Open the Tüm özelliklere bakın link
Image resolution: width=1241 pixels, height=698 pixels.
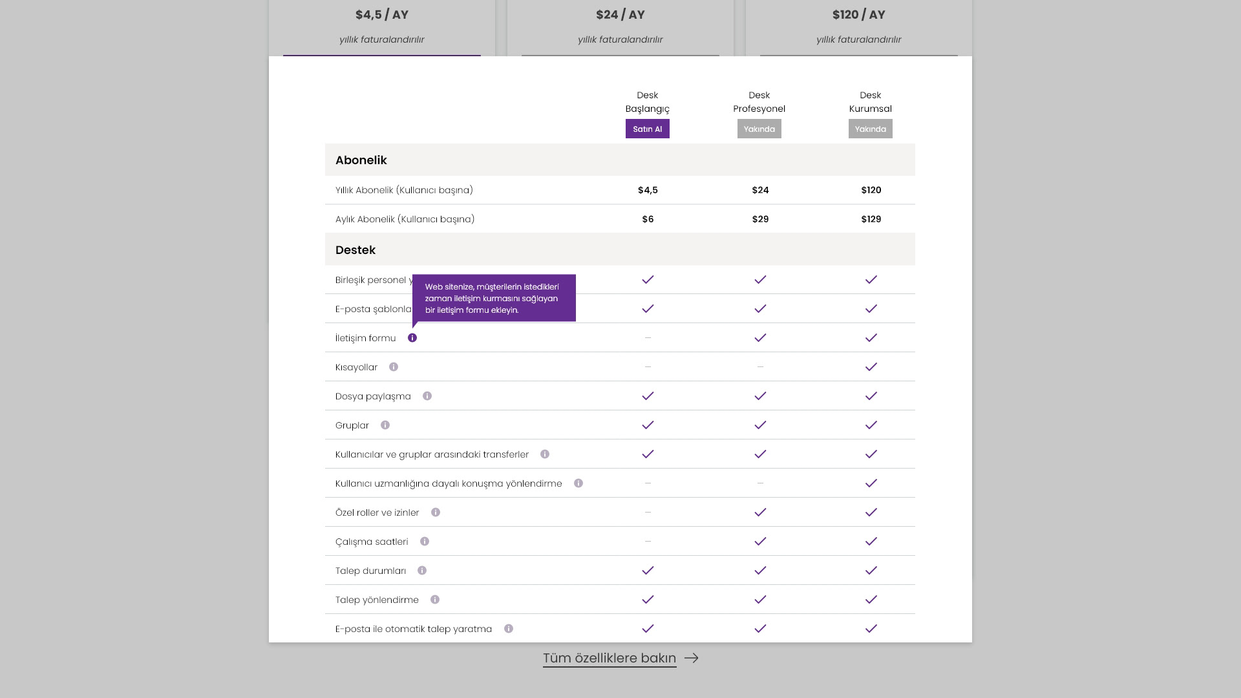(609, 658)
